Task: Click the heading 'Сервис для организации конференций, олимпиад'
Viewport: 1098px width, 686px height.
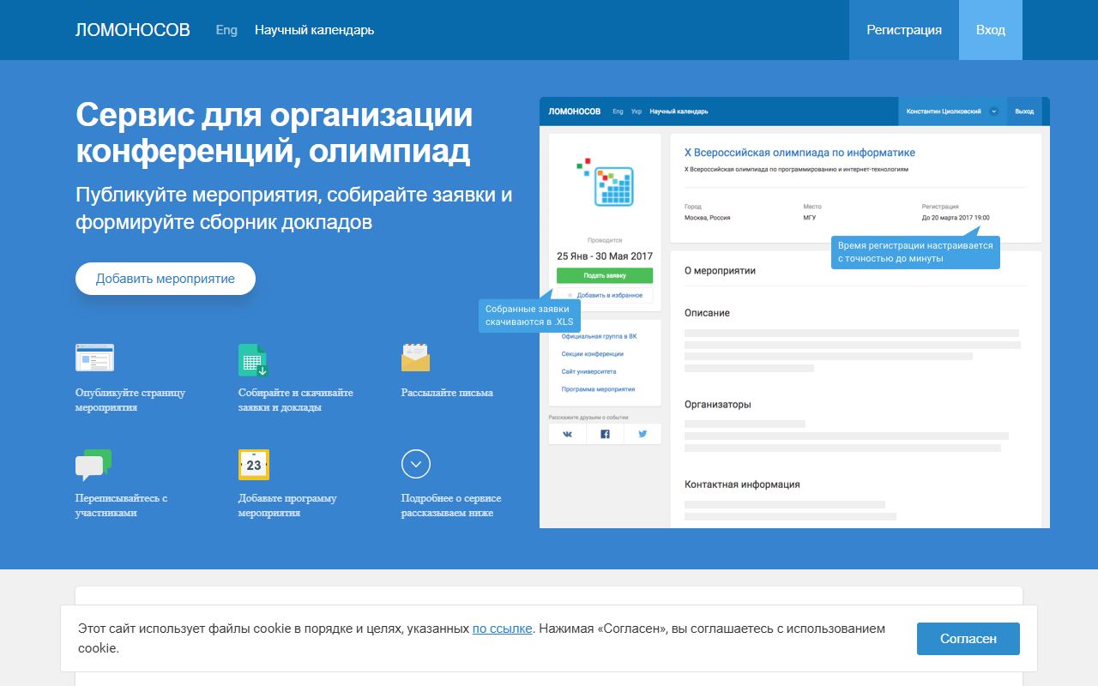Action: click(x=274, y=133)
